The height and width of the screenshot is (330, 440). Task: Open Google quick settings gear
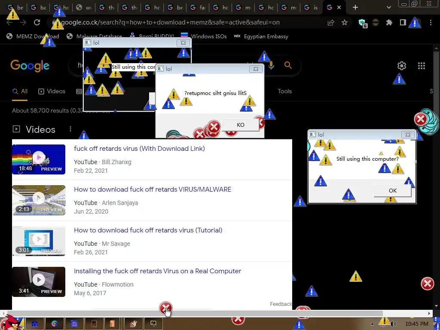(402, 66)
